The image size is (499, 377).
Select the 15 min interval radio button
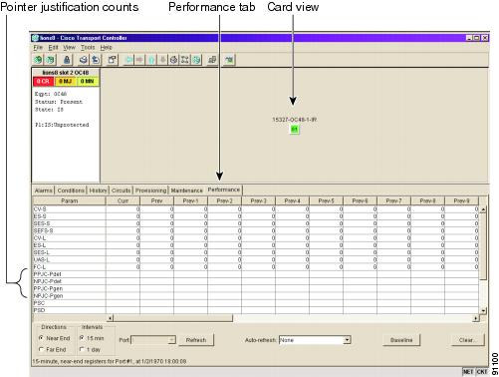(82, 338)
